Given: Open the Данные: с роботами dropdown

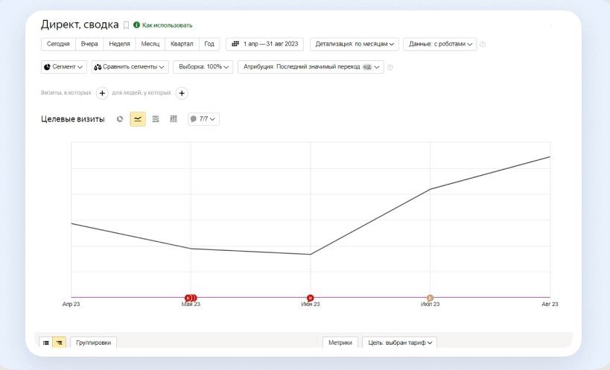Looking at the screenshot, I should 439,44.
